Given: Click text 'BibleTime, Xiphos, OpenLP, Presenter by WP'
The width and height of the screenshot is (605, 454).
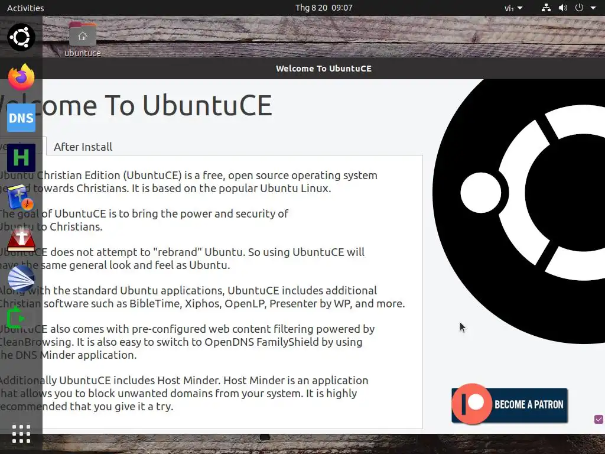Looking at the screenshot, I should [241, 303].
